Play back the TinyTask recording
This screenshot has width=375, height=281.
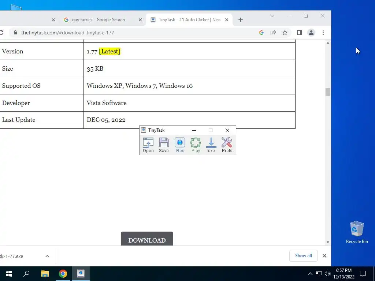click(196, 145)
